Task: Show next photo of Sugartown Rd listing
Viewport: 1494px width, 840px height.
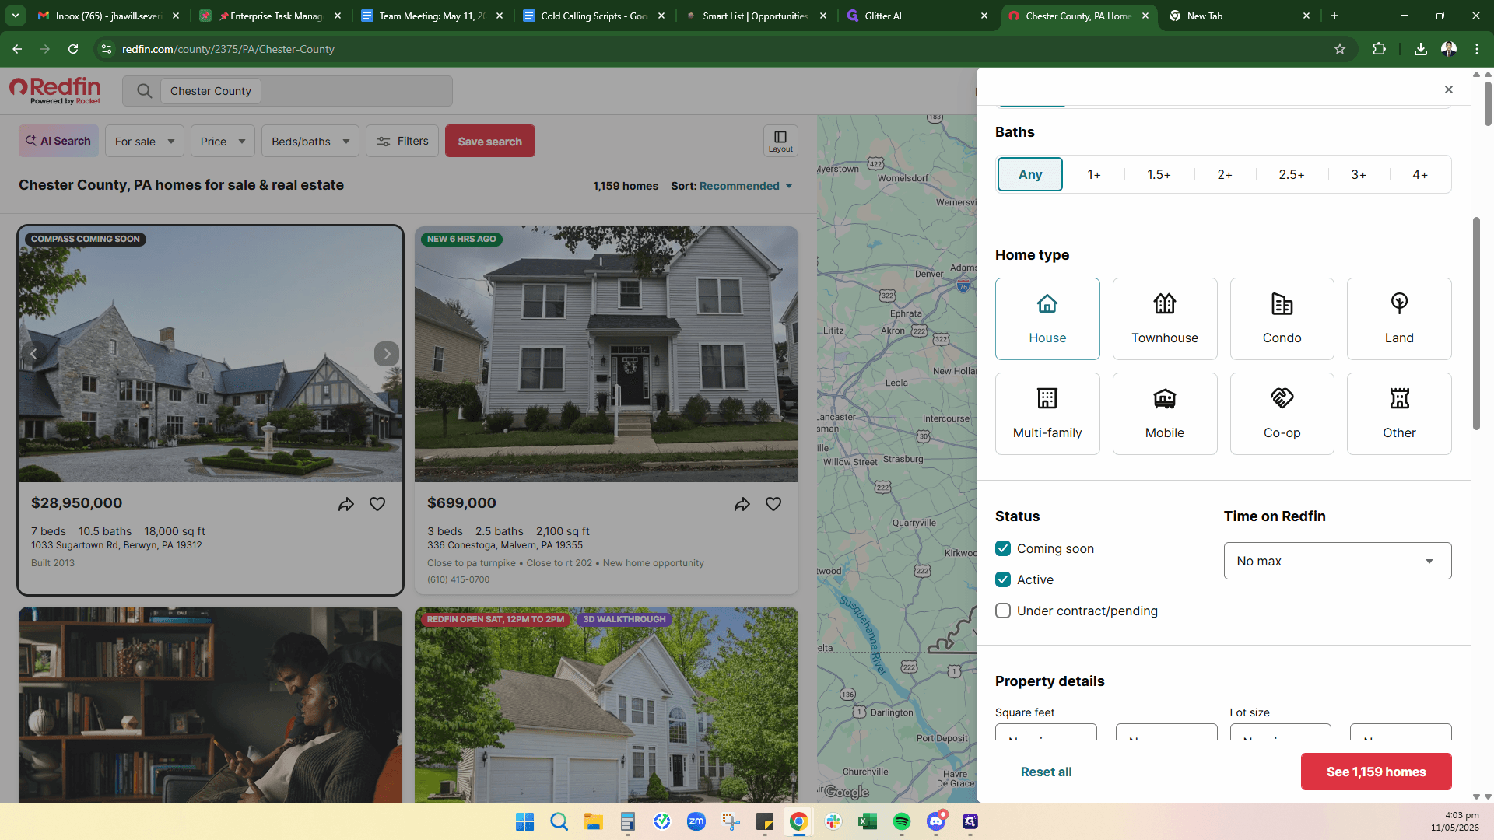Action: coord(387,354)
